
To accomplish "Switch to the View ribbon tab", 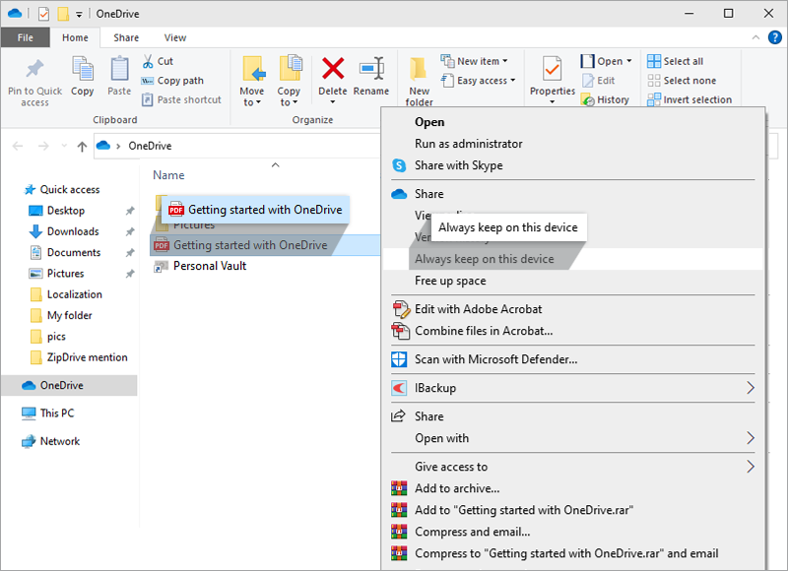I will [175, 37].
